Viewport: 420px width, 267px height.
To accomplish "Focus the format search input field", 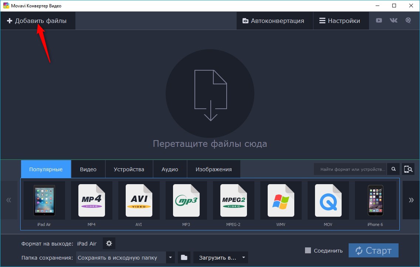I will click(x=350, y=169).
